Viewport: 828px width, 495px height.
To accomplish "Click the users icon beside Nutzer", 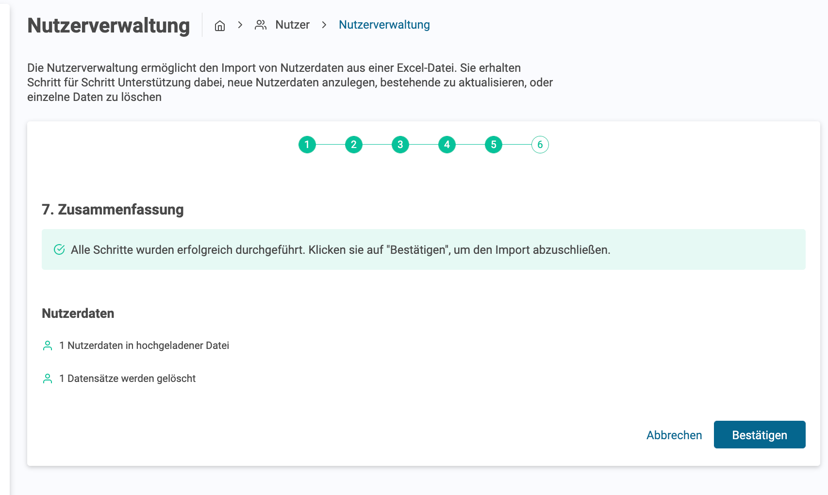I will coord(261,25).
